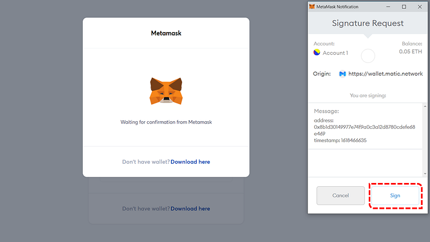Click the fox icon in notification title bar

click(x=312, y=6)
